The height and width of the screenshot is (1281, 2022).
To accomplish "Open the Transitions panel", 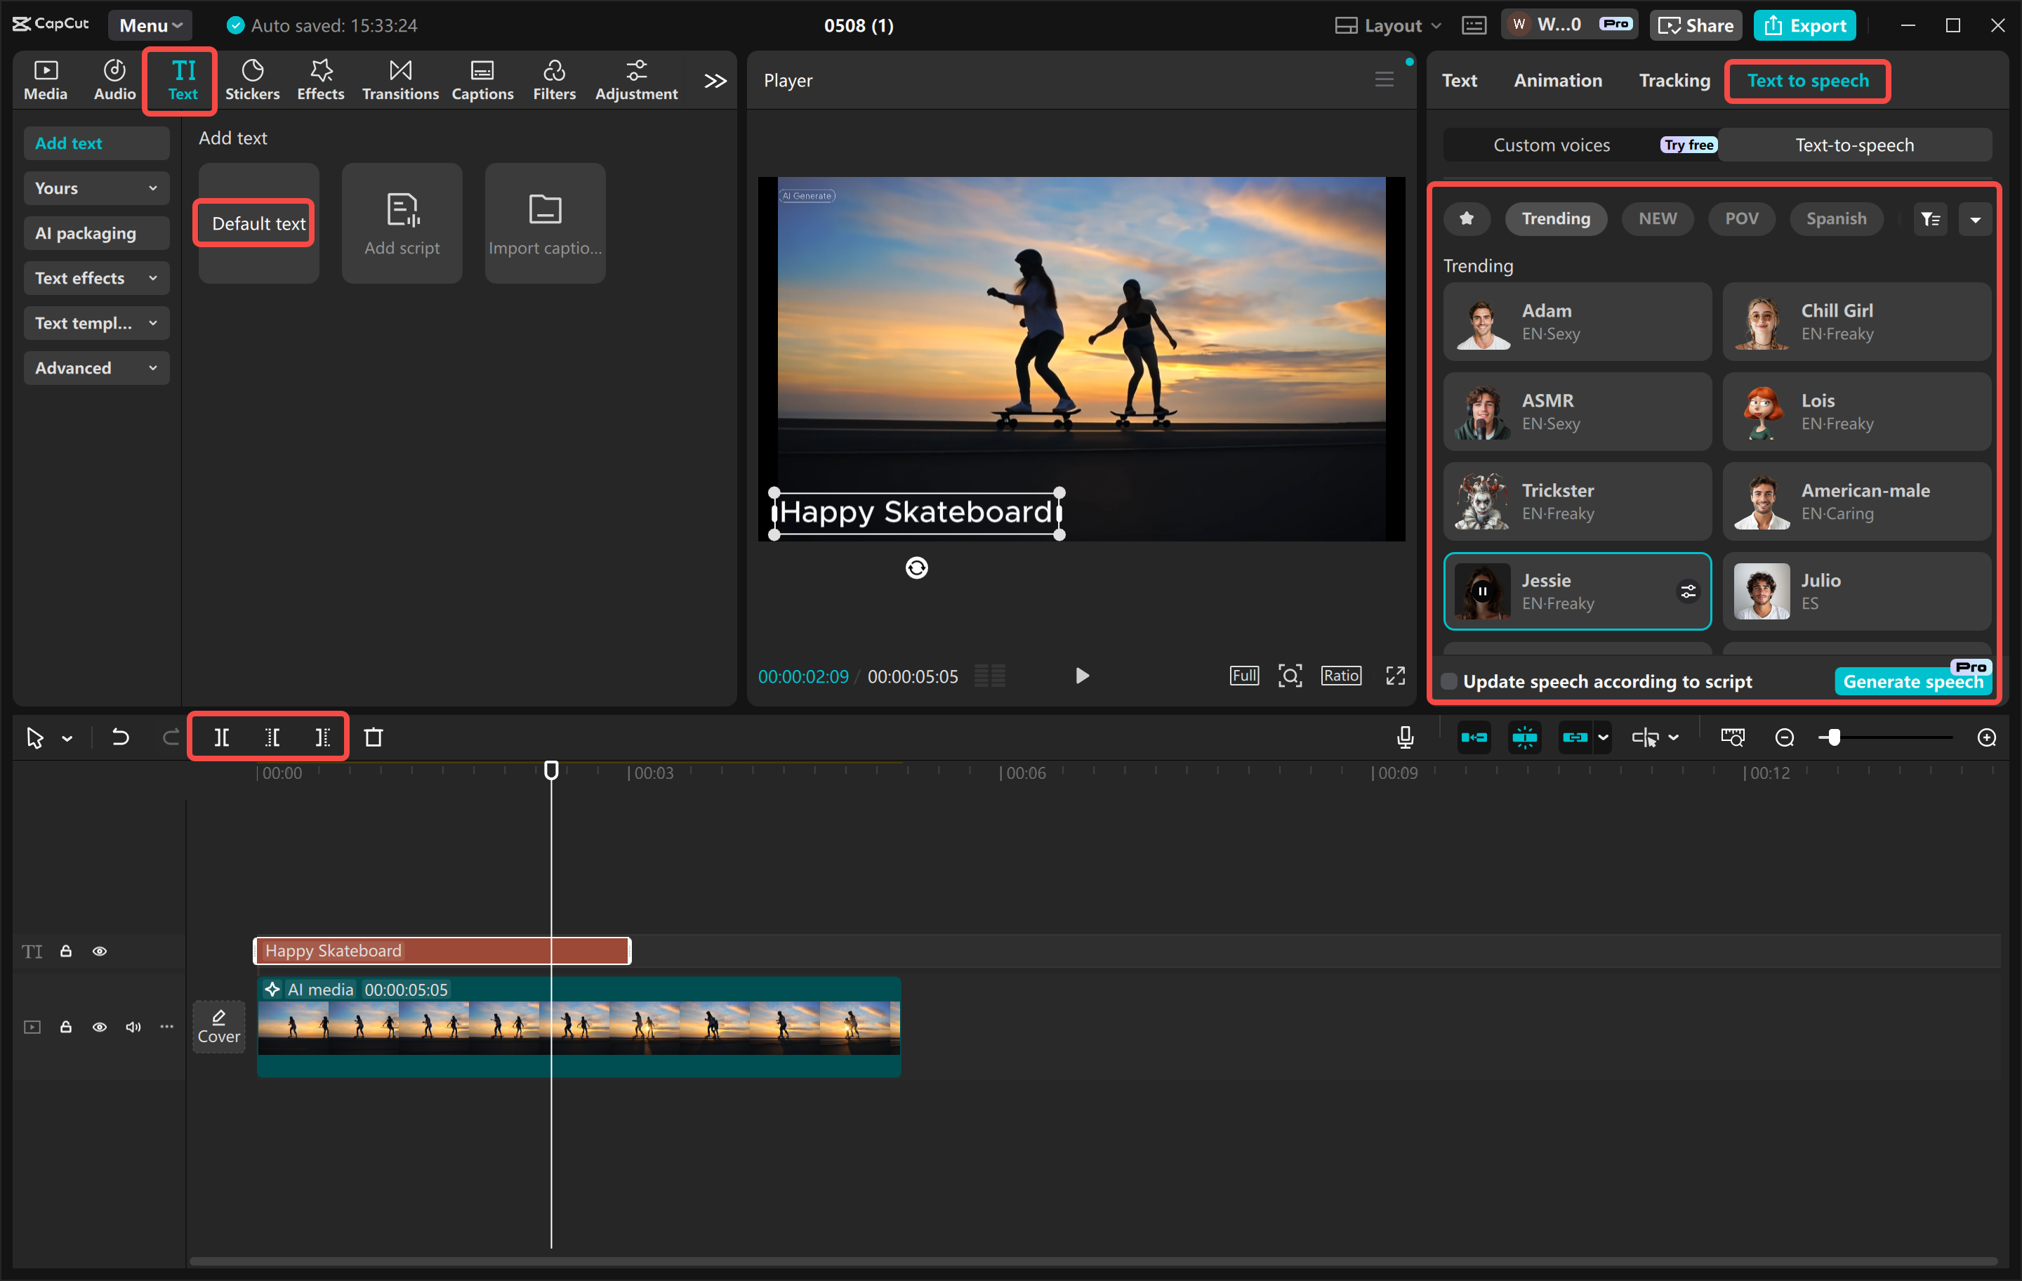I will click(400, 79).
